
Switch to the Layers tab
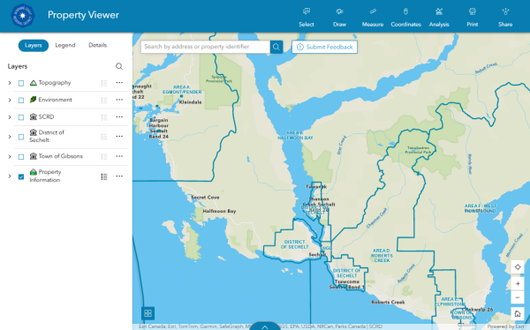(x=34, y=45)
